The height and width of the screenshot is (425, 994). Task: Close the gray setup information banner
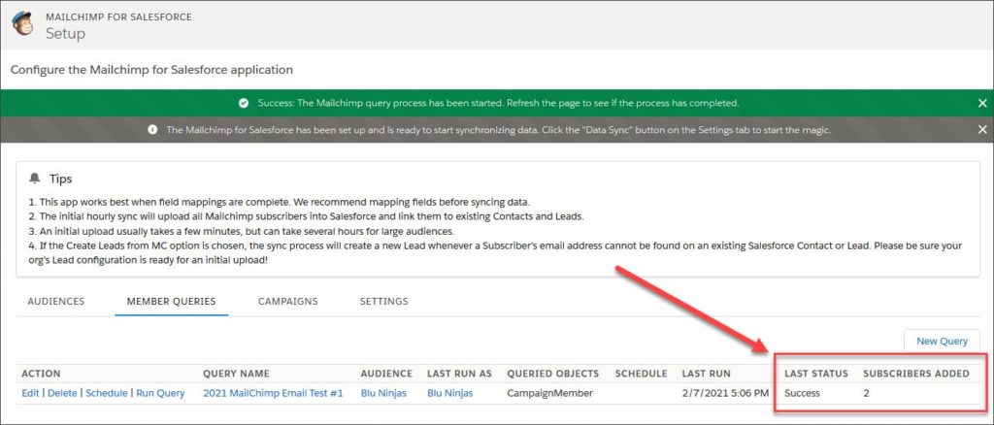982,129
